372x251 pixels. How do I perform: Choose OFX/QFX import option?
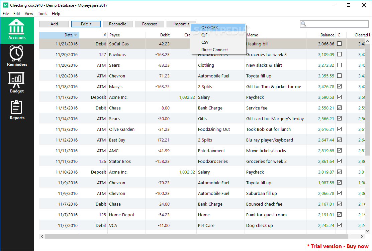218,27
